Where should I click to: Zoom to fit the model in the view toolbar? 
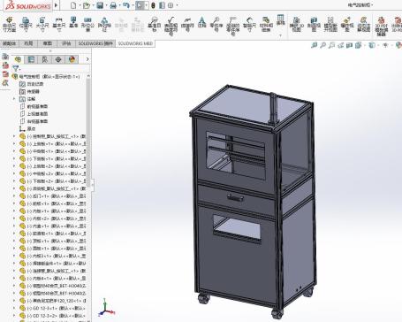pos(315,45)
